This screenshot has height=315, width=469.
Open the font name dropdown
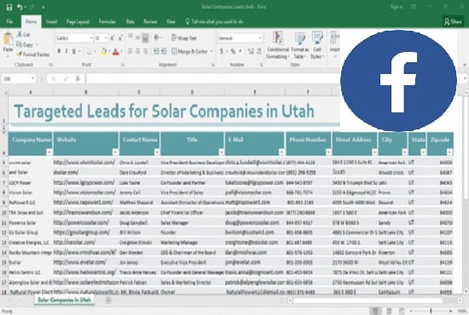(90, 38)
